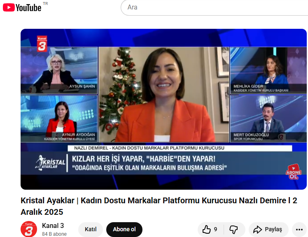Click the ABONE OL watermark in video
The height and width of the screenshot is (237, 308).
point(293,172)
